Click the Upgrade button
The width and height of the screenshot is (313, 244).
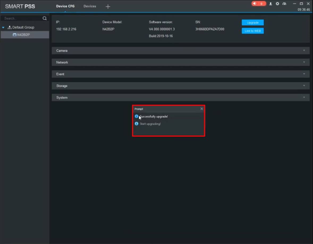tap(252, 23)
